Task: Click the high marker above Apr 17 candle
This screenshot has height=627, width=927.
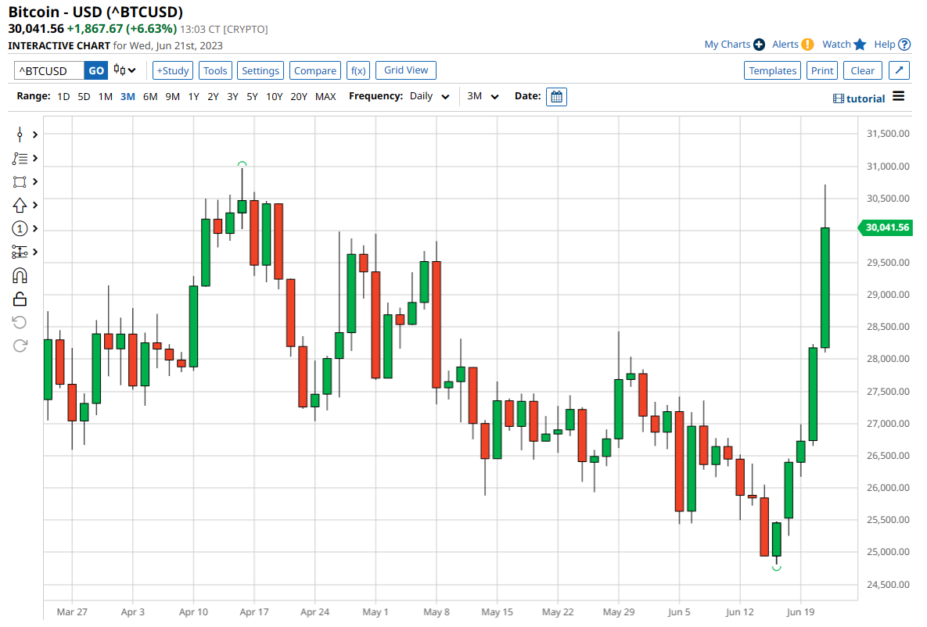Action: (x=242, y=164)
